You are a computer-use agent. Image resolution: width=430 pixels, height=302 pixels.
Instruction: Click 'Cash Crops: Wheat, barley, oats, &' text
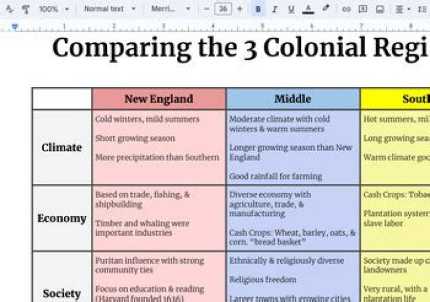click(292, 233)
